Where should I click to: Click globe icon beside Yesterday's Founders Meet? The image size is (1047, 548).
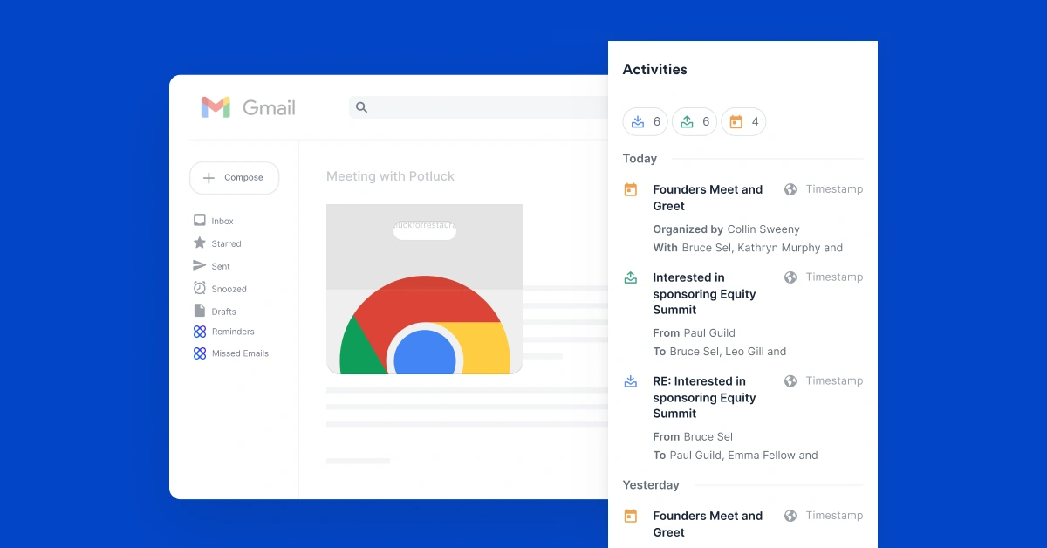tap(790, 516)
